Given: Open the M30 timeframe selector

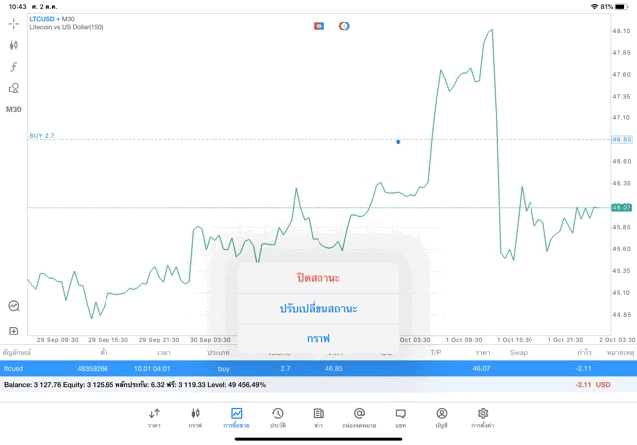Looking at the screenshot, I should tap(14, 110).
